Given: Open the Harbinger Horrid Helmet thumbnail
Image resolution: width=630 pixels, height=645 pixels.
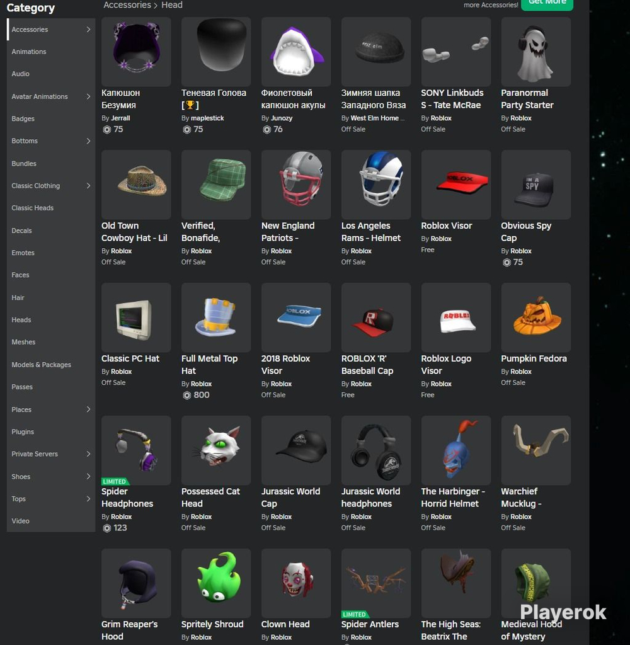Looking at the screenshot, I should (x=455, y=450).
